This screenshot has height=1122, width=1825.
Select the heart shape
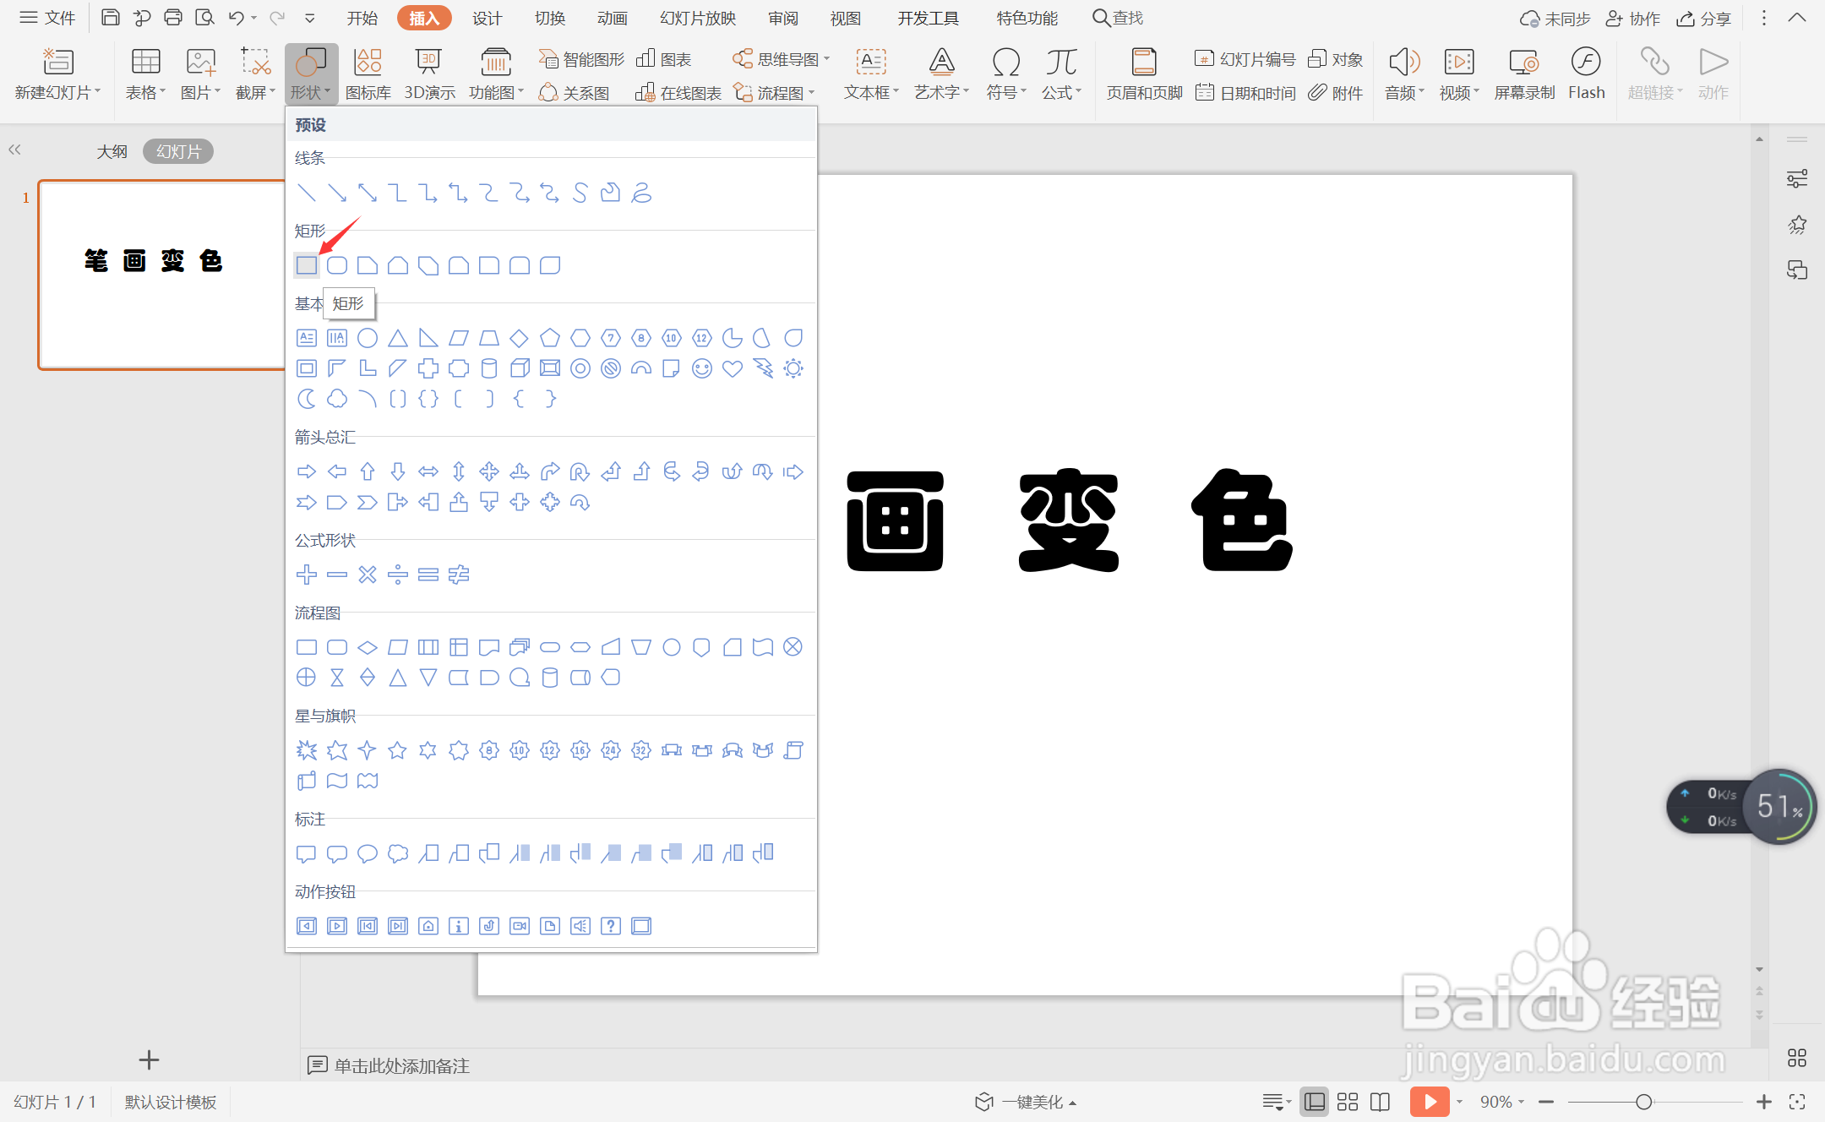coord(731,368)
